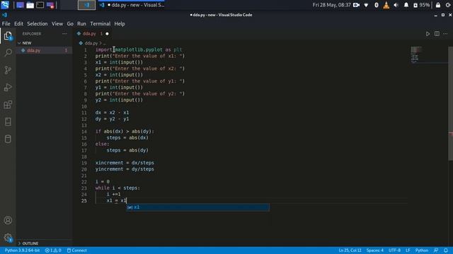The height and width of the screenshot is (254, 453).
Task: Open Explorer views and more actions ellipsis
Action: [x=64, y=34]
